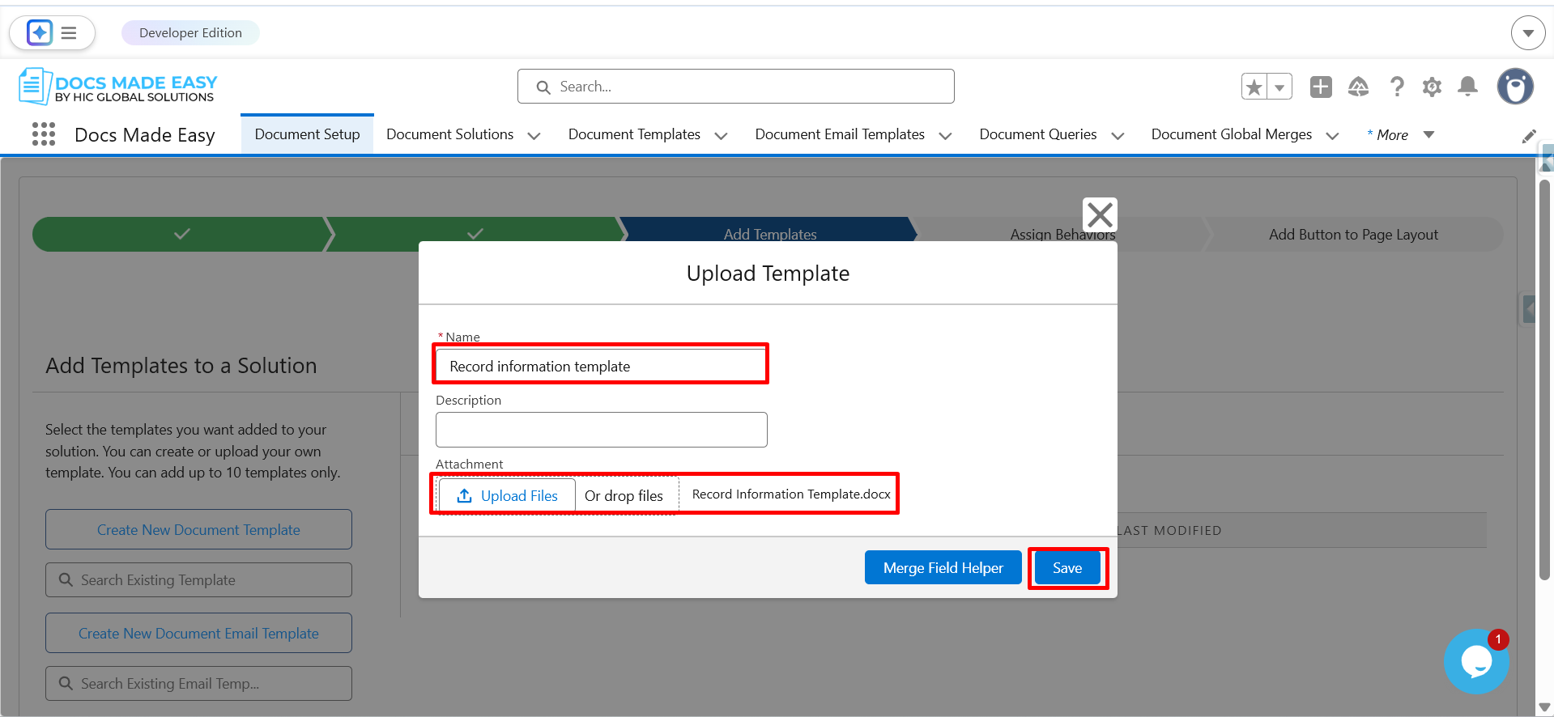Expand the Document Global Merges chevron
The width and height of the screenshot is (1554, 717).
1332,136
